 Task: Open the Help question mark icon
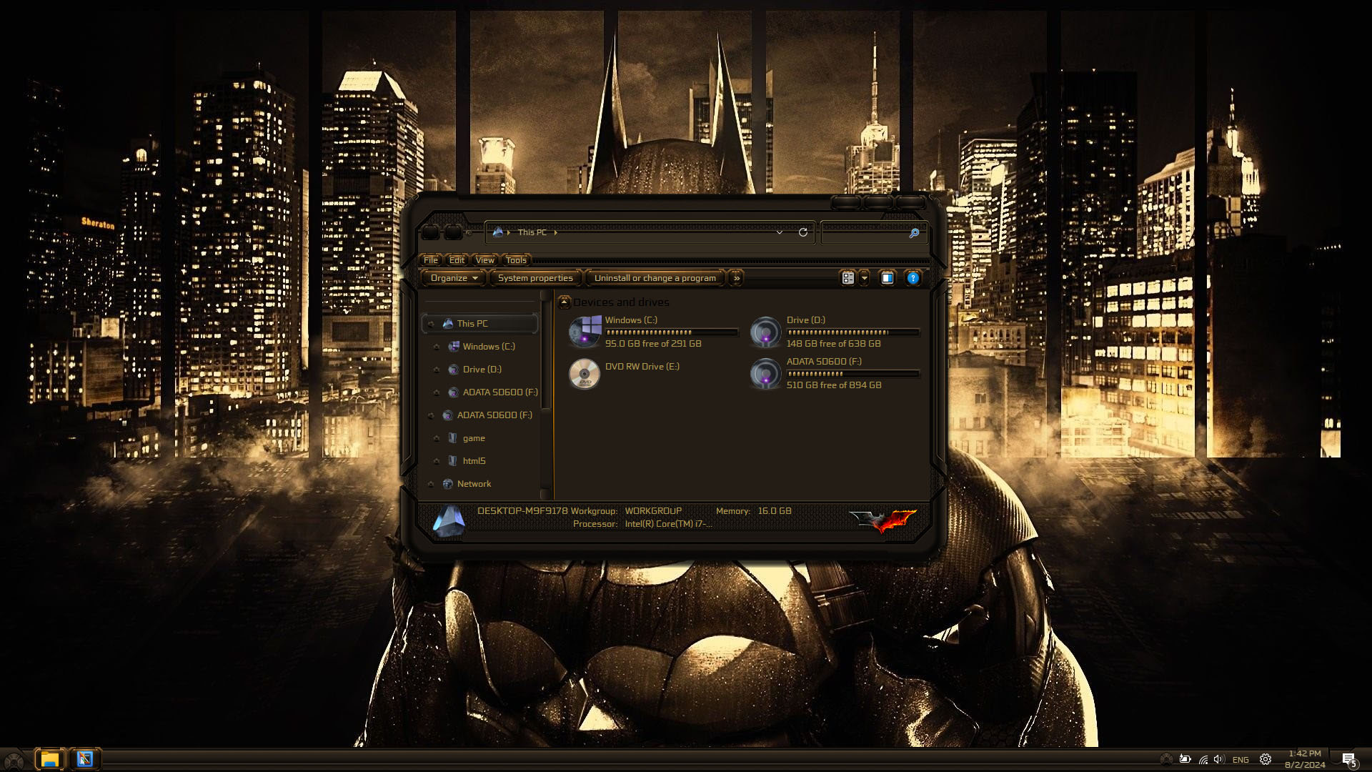[x=913, y=278]
